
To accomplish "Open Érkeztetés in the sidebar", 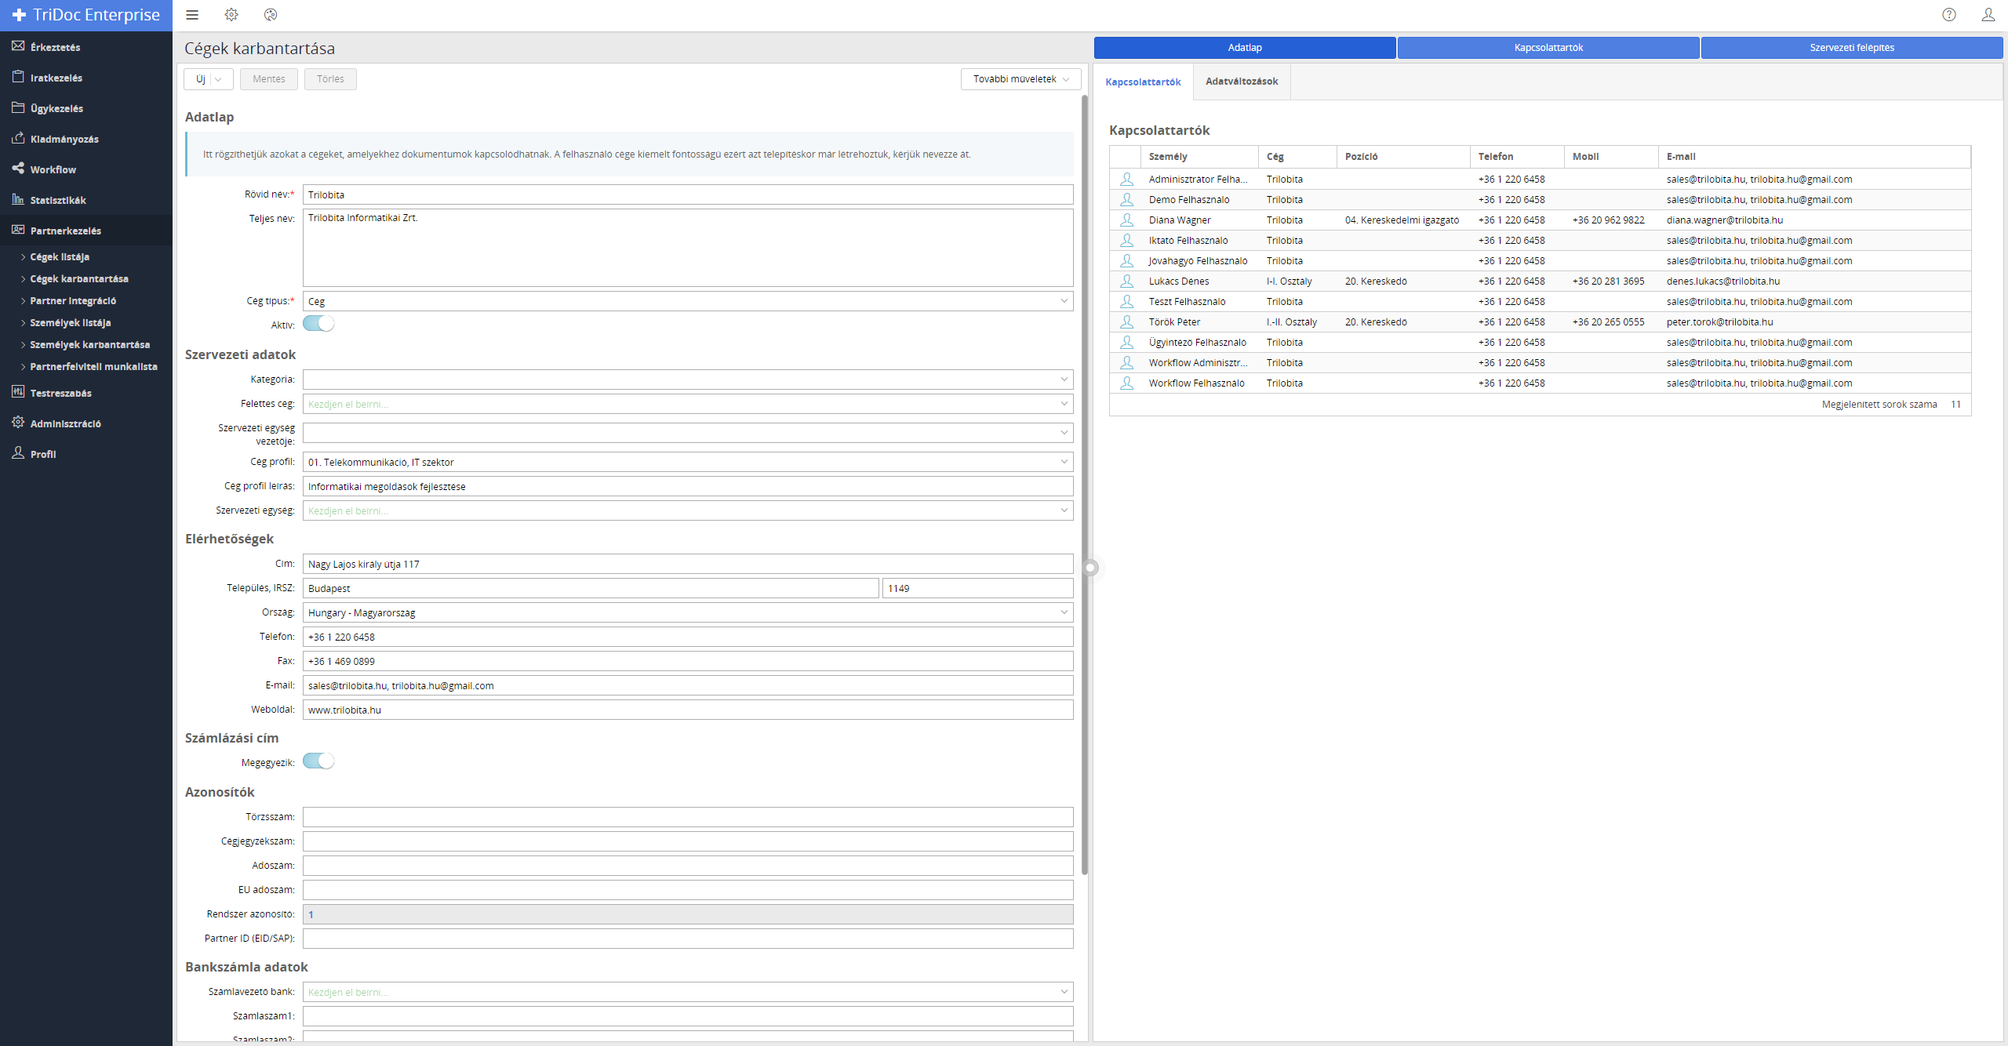I will point(55,47).
